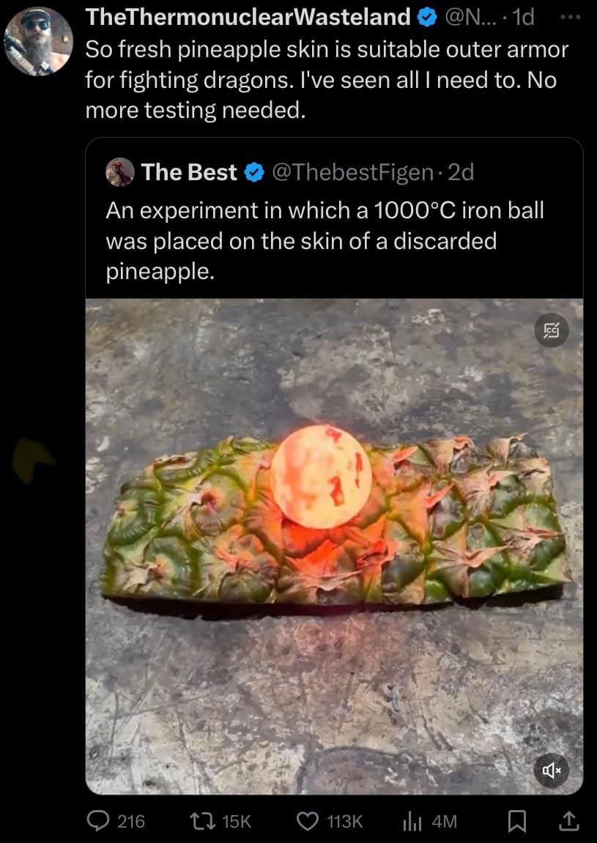
Task: Open the @ThebestFigen handle
Action: (x=353, y=172)
